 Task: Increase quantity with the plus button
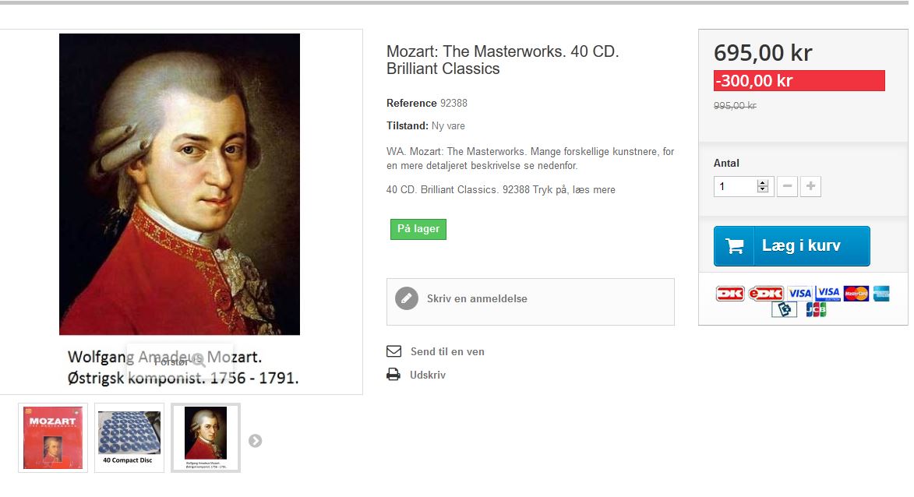coord(811,186)
